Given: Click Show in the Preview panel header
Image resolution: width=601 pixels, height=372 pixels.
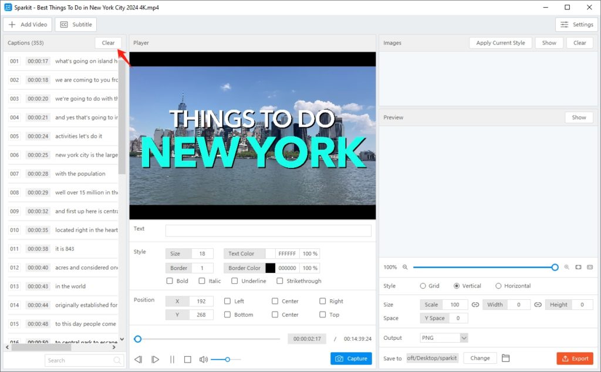Looking at the screenshot, I should tap(579, 117).
